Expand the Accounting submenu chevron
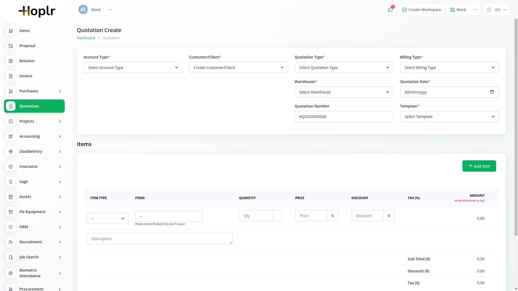518x291 pixels. click(x=60, y=137)
